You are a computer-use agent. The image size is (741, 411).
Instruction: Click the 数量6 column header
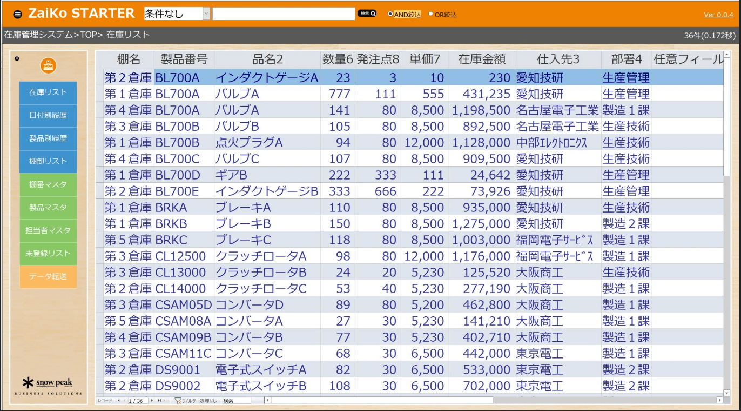(338, 59)
